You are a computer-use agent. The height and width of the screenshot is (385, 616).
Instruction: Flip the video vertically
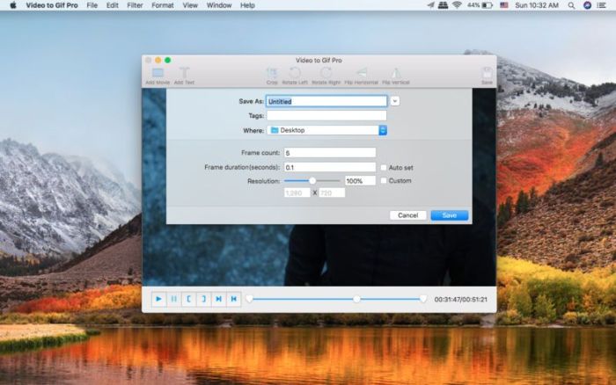[395, 74]
